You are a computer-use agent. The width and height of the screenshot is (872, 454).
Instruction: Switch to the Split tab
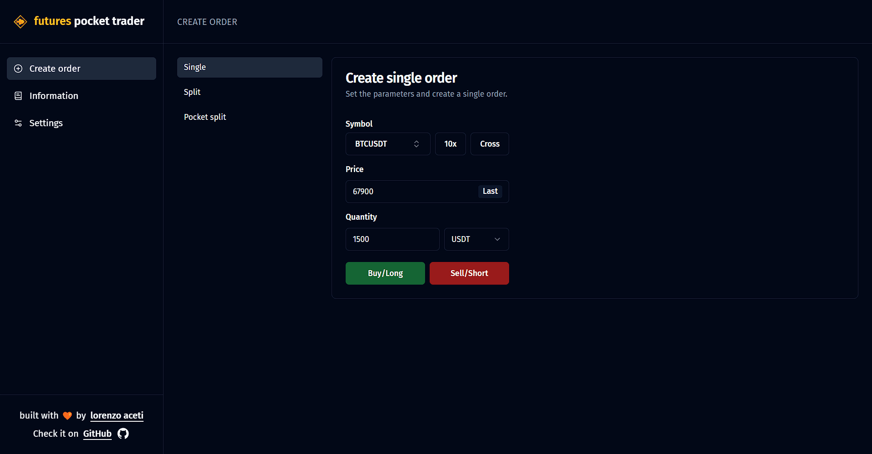tap(192, 92)
